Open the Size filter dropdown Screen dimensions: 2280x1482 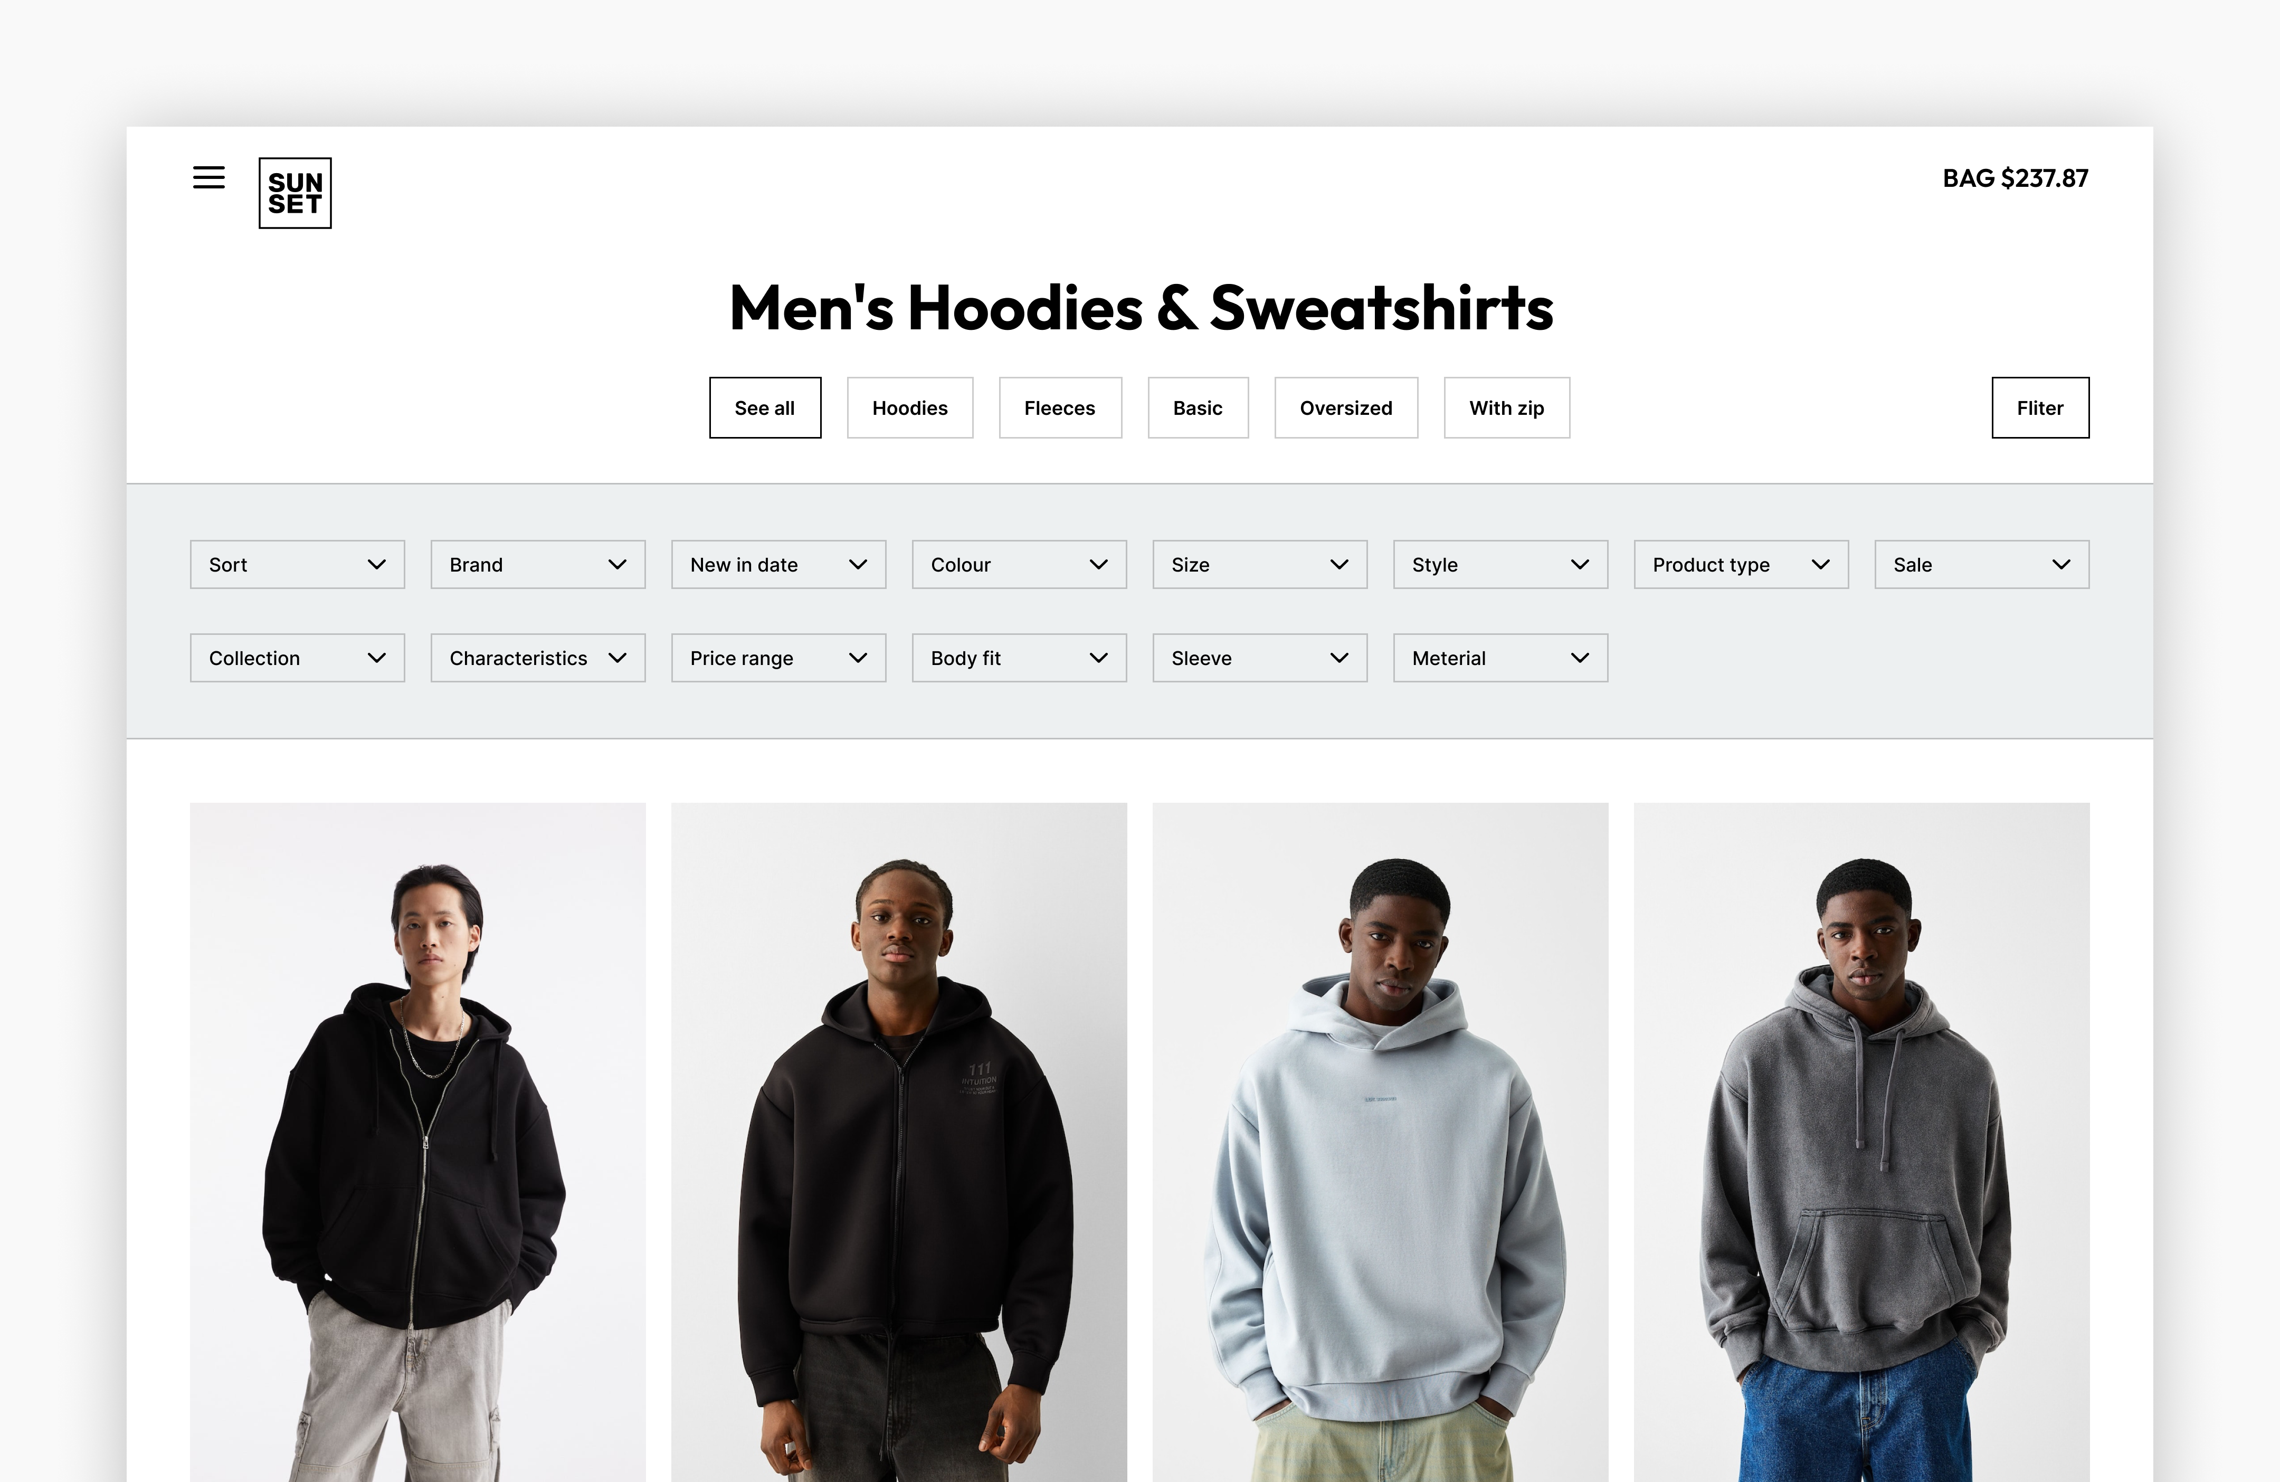coord(1260,564)
